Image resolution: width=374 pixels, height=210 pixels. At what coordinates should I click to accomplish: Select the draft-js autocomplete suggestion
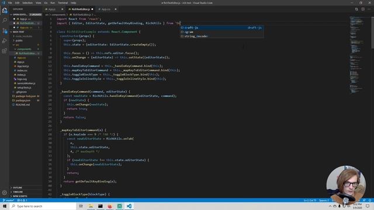click(221, 27)
